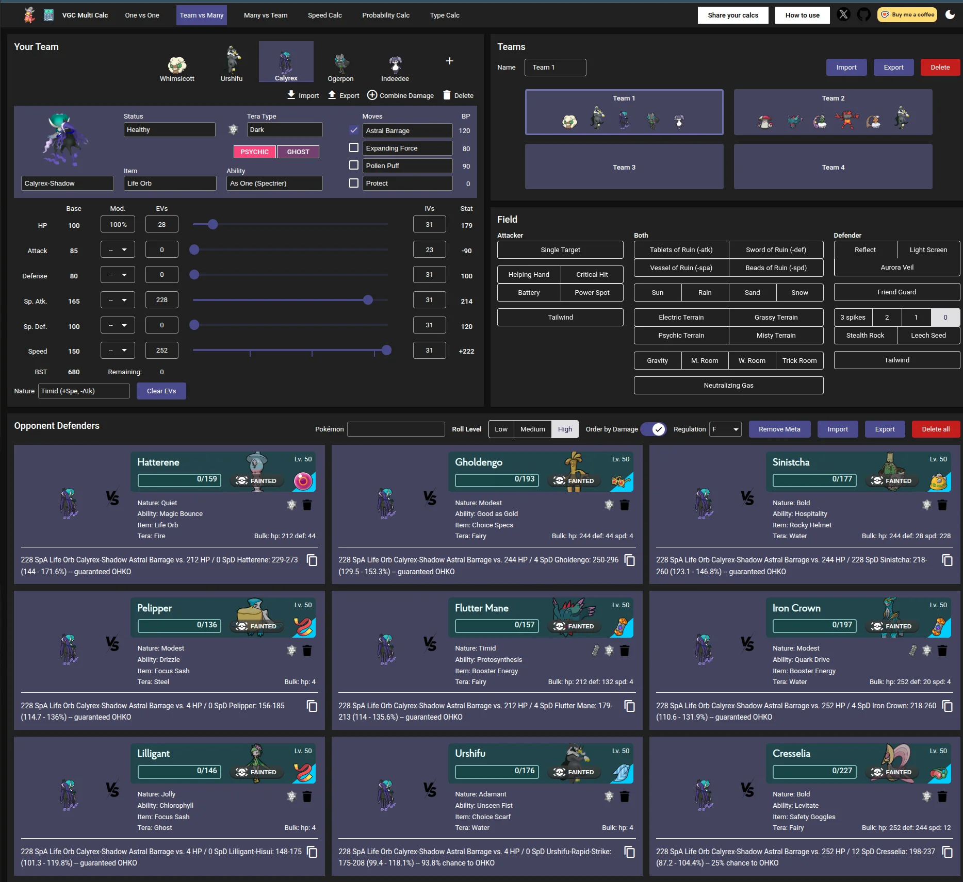Screen dimensions: 963x882
Task: Toggle Tera on Iron Crown defender
Action: (927, 651)
